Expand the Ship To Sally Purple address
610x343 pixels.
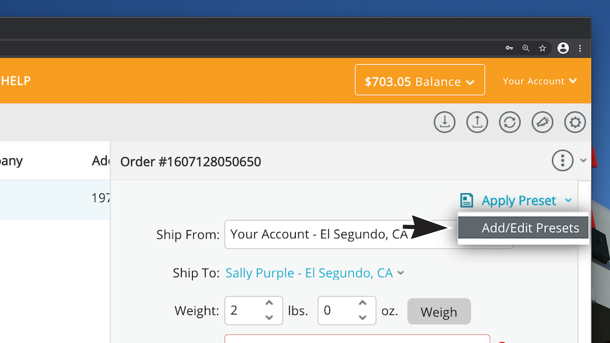pos(315,273)
